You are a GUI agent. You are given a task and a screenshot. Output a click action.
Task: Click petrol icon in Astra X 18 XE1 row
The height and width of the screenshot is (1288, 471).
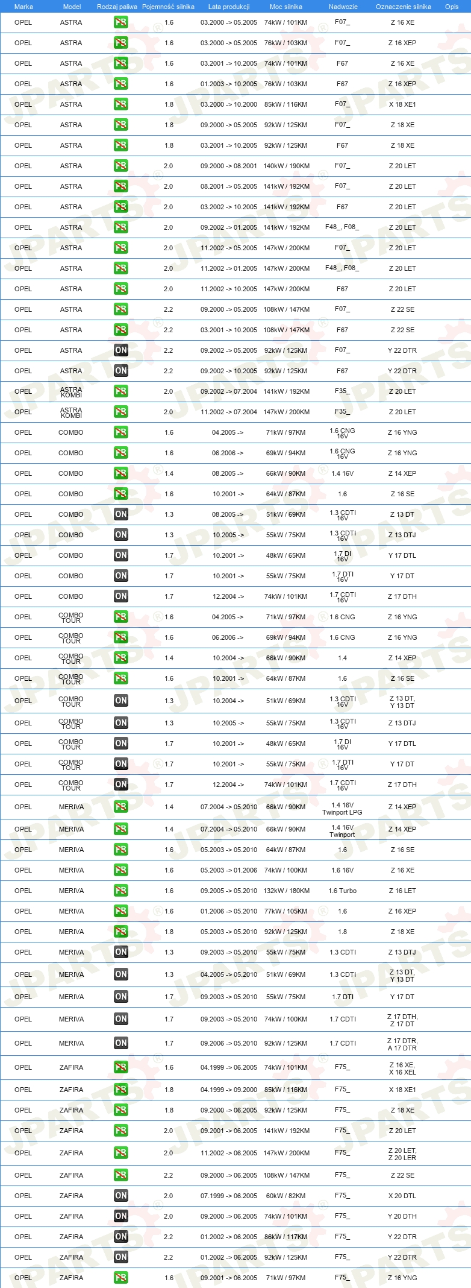(x=121, y=104)
